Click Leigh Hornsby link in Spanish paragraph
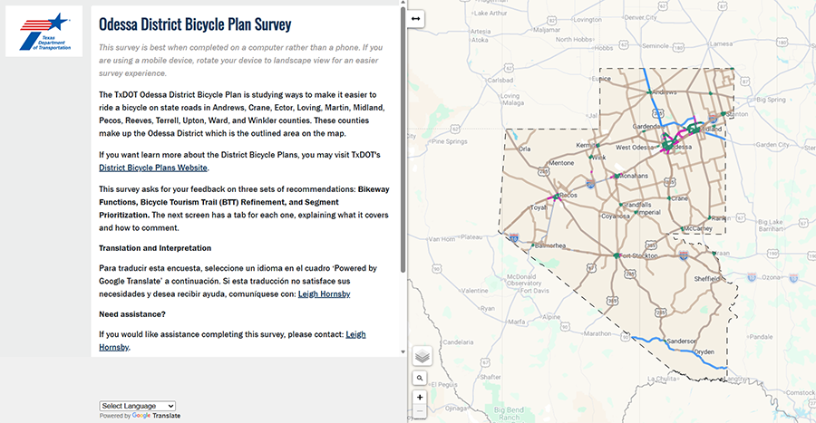The width and height of the screenshot is (816, 423). click(325, 293)
